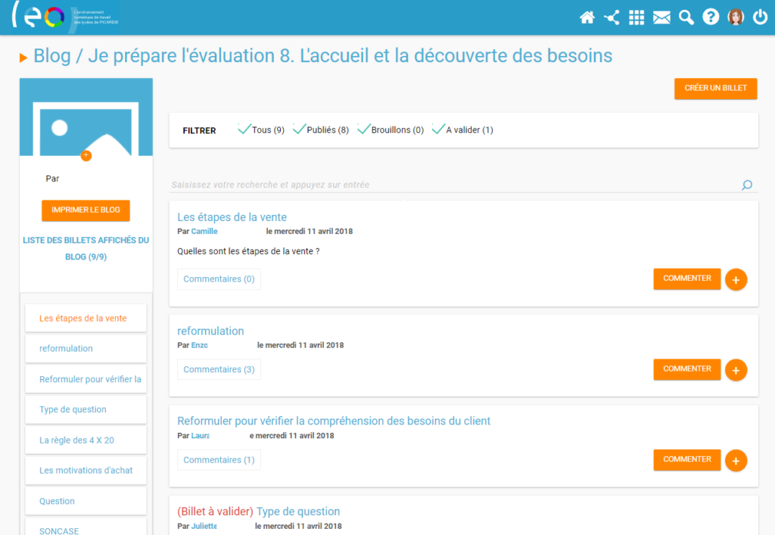Image resolution: width=775 pixels, height=535 pixels.
Task: Click the blog search input field
Action: click(x=454, y=185)
